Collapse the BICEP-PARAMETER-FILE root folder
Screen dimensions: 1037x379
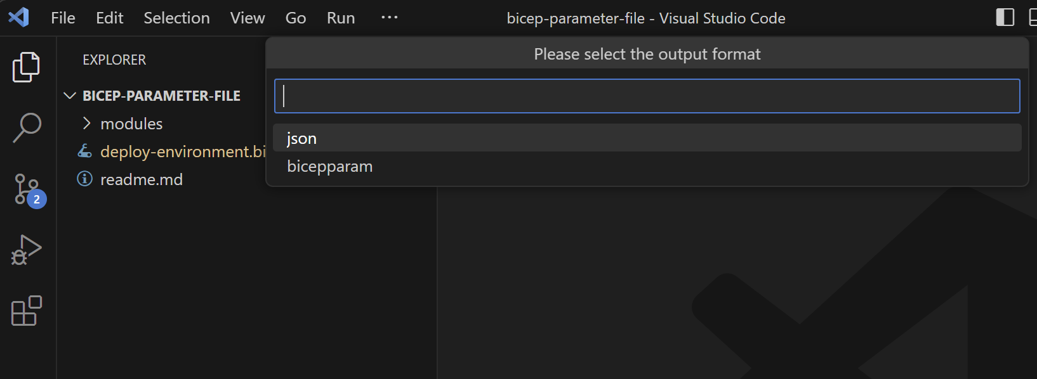pyautogui.click(x=70, y=96)
